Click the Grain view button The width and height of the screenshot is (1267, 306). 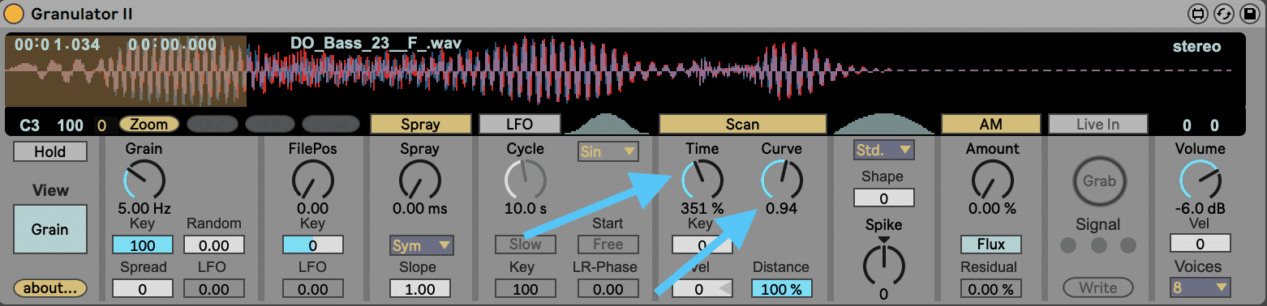click(x=50, y=229)
